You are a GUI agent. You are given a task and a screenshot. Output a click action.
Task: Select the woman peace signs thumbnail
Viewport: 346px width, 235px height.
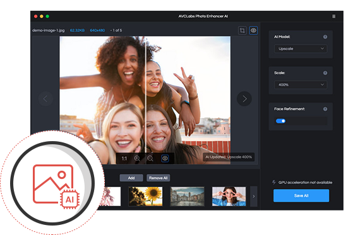[229, 197]
